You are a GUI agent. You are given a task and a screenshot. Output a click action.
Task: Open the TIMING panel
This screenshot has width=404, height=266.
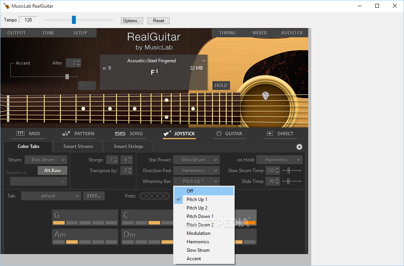[228, 33]
